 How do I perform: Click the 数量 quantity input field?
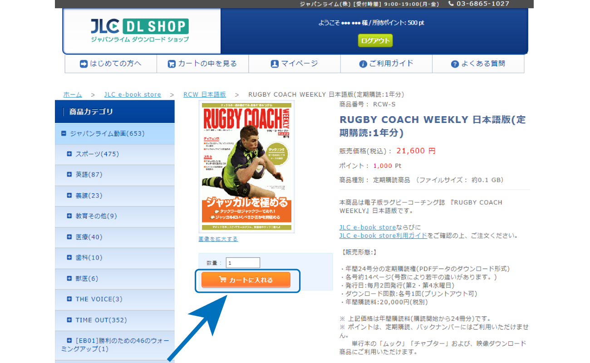243,263
